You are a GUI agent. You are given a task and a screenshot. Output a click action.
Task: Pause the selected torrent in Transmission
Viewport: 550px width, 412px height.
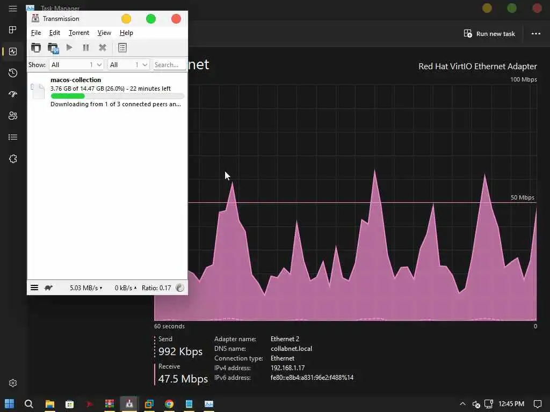(85, 47)
